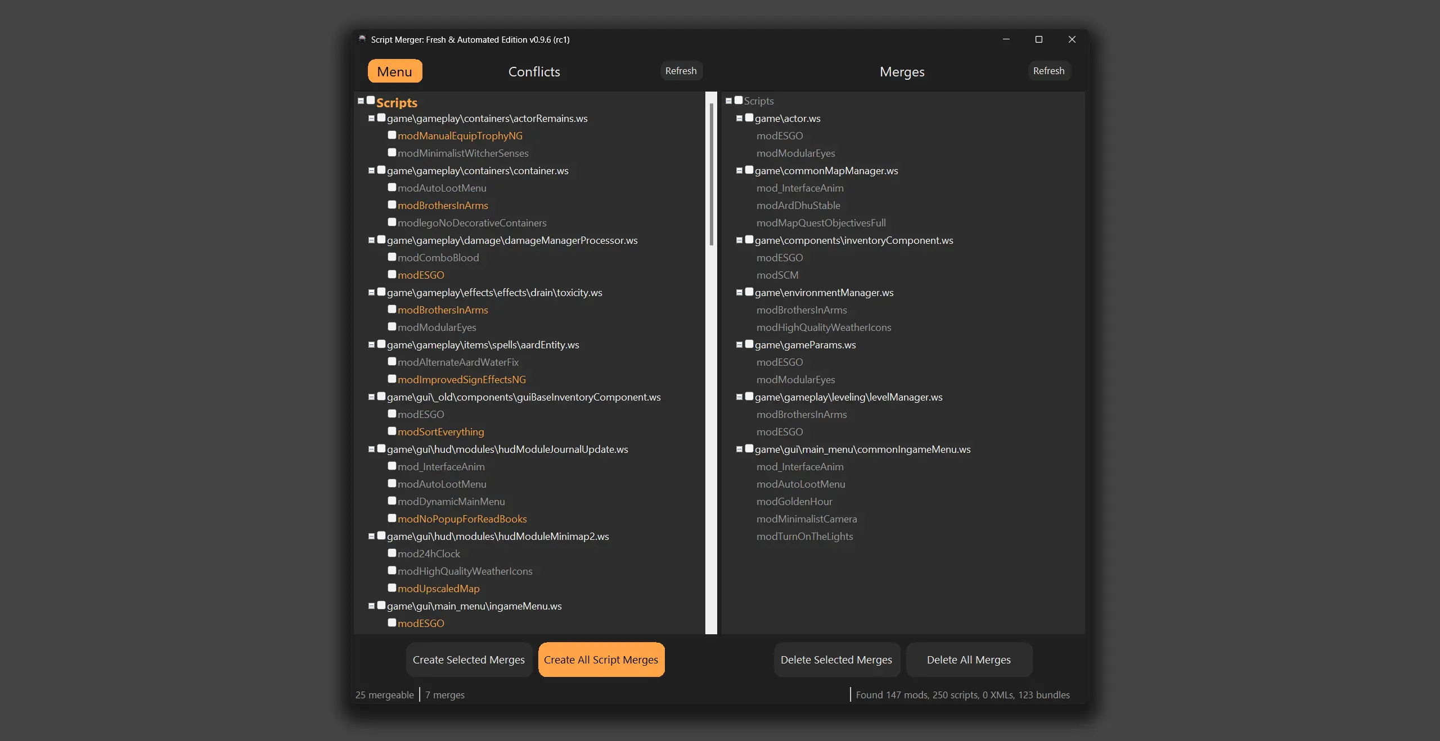
Task: Select modModularEyes under game\gameParams.ws
Action: pos(795,379)
